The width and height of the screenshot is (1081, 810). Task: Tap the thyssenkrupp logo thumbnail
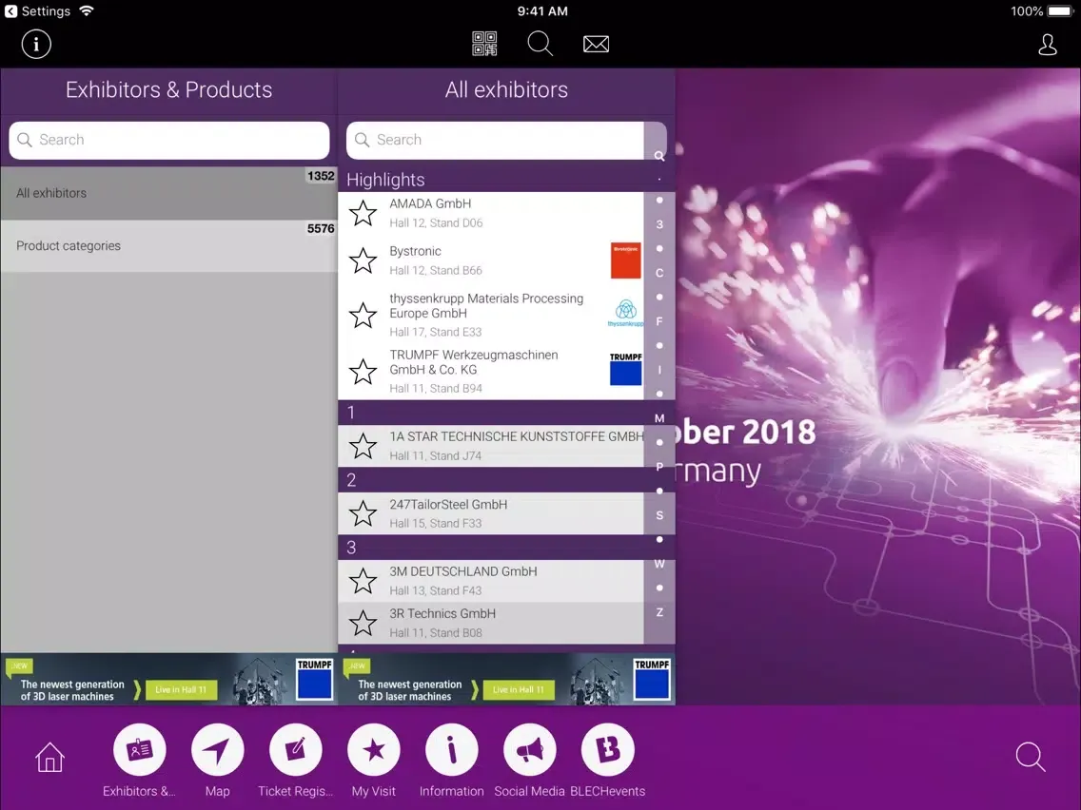pyautogui.click(x=625, y=313)
